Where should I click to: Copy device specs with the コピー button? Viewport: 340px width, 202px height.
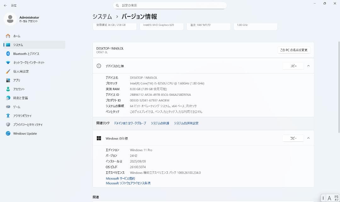click(293, 66)
